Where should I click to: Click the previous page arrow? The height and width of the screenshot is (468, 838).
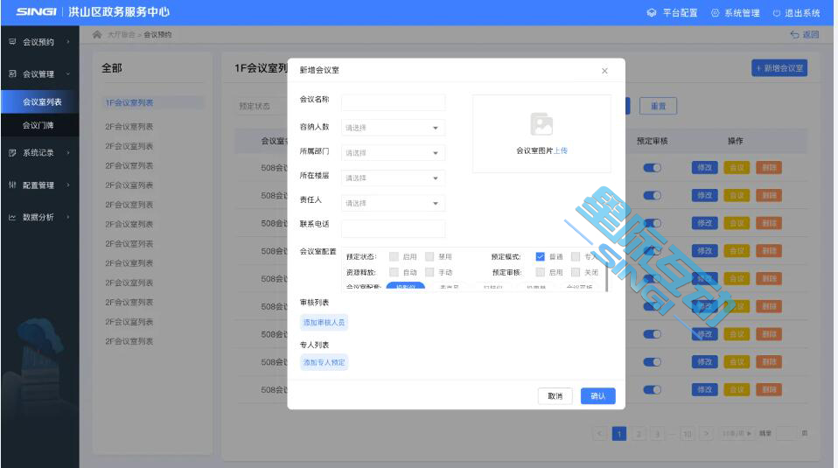(x=600, y=433)
